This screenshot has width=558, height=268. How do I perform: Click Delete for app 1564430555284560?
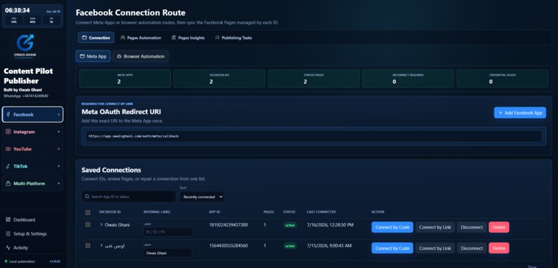click(499, 248)
